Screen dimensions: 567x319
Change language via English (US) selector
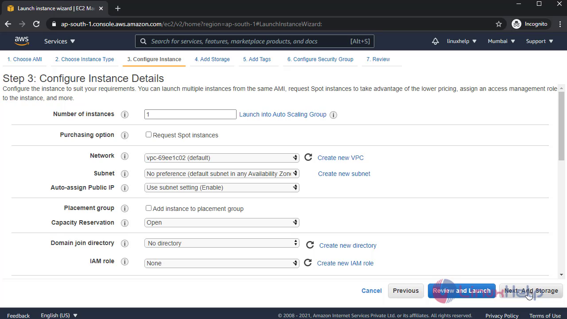pos(59,315)
